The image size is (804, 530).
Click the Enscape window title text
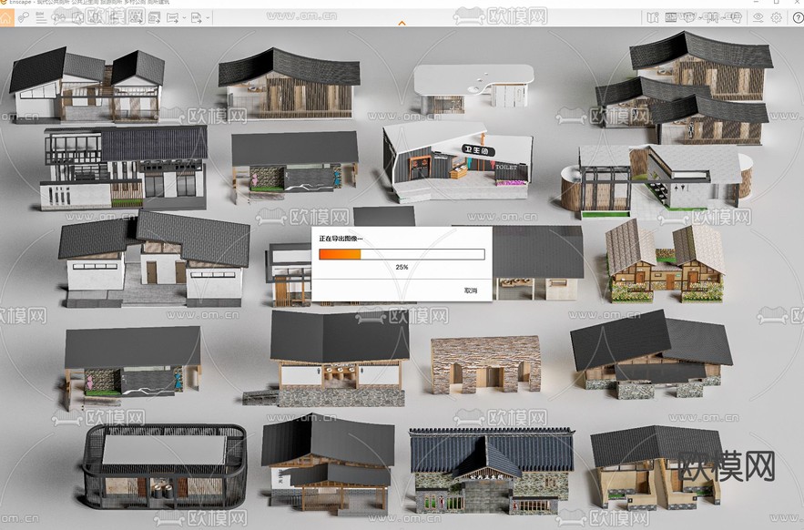pos(88,3)
